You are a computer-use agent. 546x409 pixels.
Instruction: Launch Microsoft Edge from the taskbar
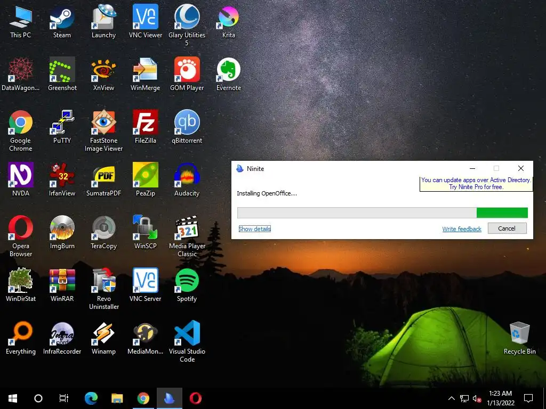click(x=91, y=398)
